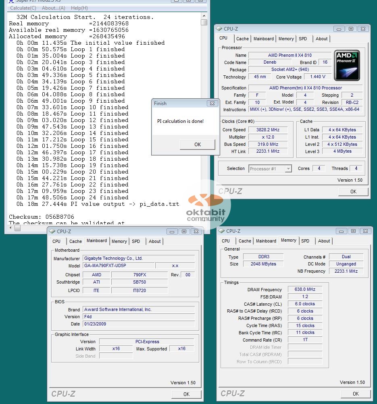
Task: Click the Chipset value 790FX
Action: click(140, 275)
